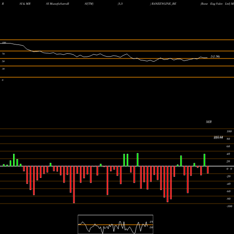Click the -18 value in mini chart
234x234 pixels.
151,222
